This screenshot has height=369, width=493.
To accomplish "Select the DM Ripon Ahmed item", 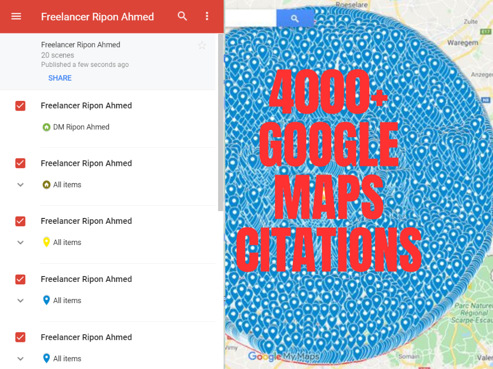I will pos(81,127).
